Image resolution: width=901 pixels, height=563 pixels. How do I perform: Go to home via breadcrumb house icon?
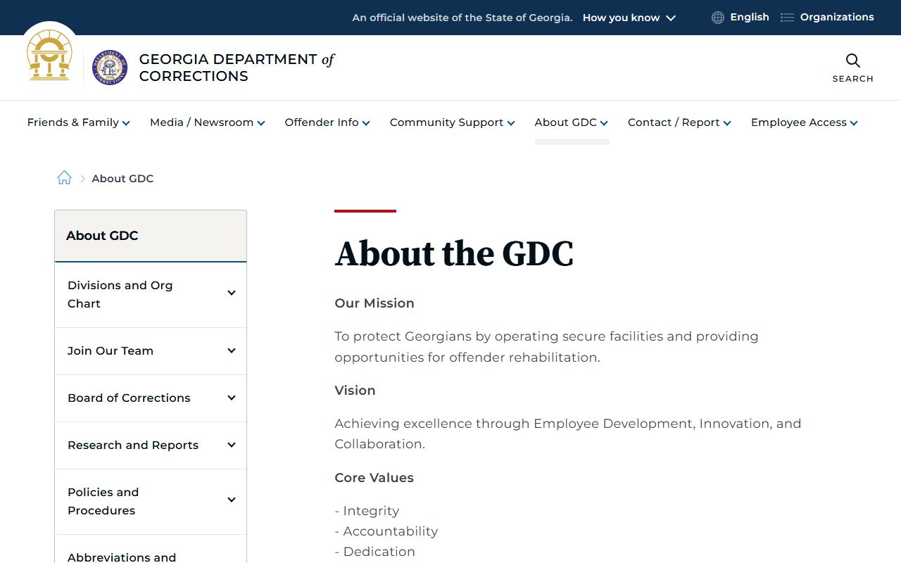(64, 178)
